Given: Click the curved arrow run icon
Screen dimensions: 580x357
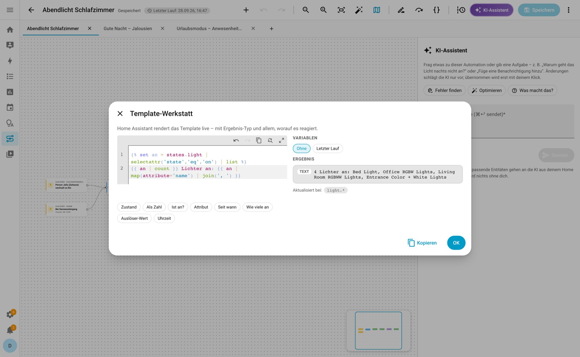Looking at the screenshot, I should click(x=419, y=10).
